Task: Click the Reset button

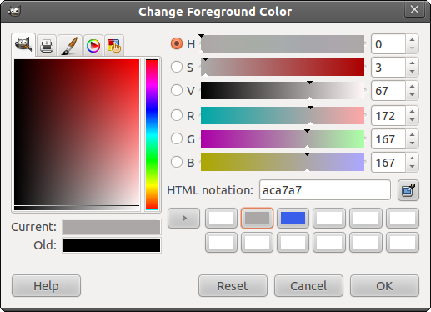Action: click(233, 286)
